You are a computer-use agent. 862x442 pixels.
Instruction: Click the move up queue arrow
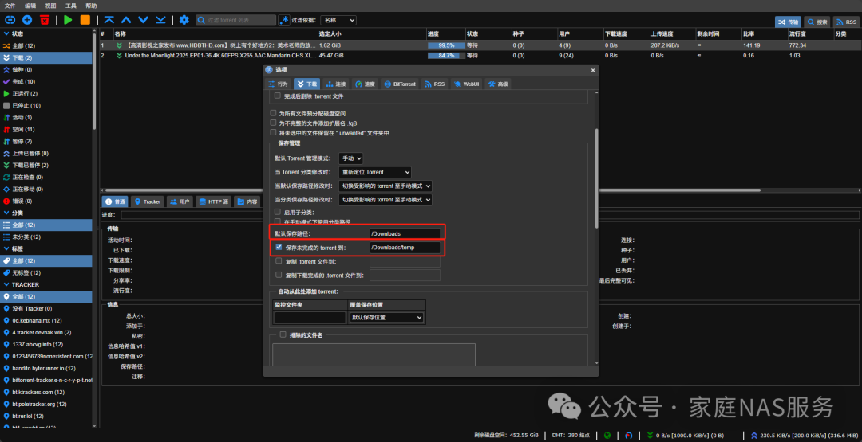click(126, 20)
